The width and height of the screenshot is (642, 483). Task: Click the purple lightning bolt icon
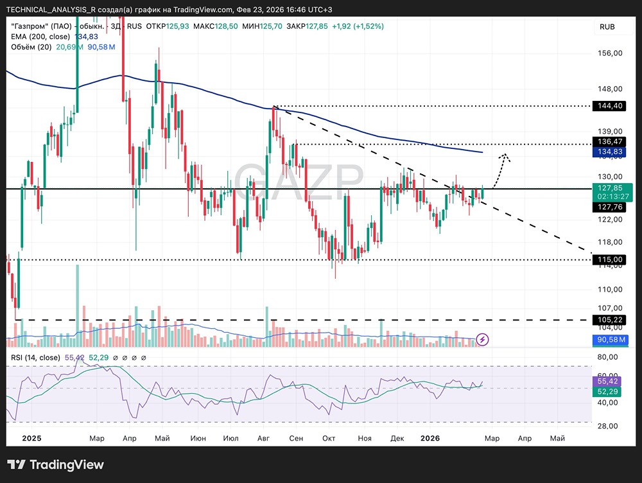482,339
